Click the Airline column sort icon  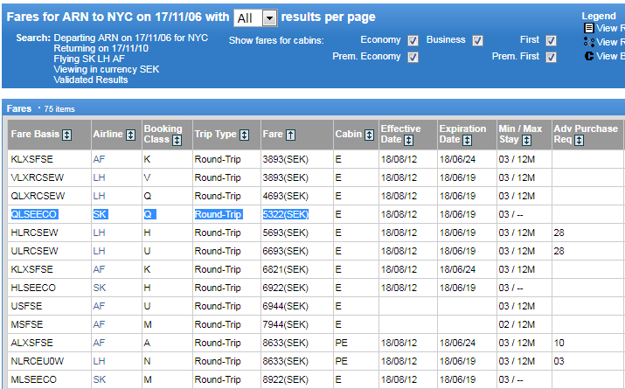point(131,135)
